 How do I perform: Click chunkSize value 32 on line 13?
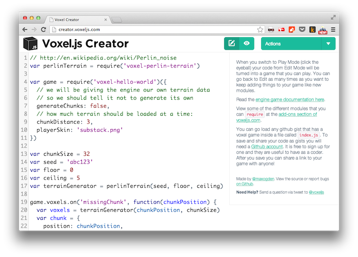click(87, 154)
